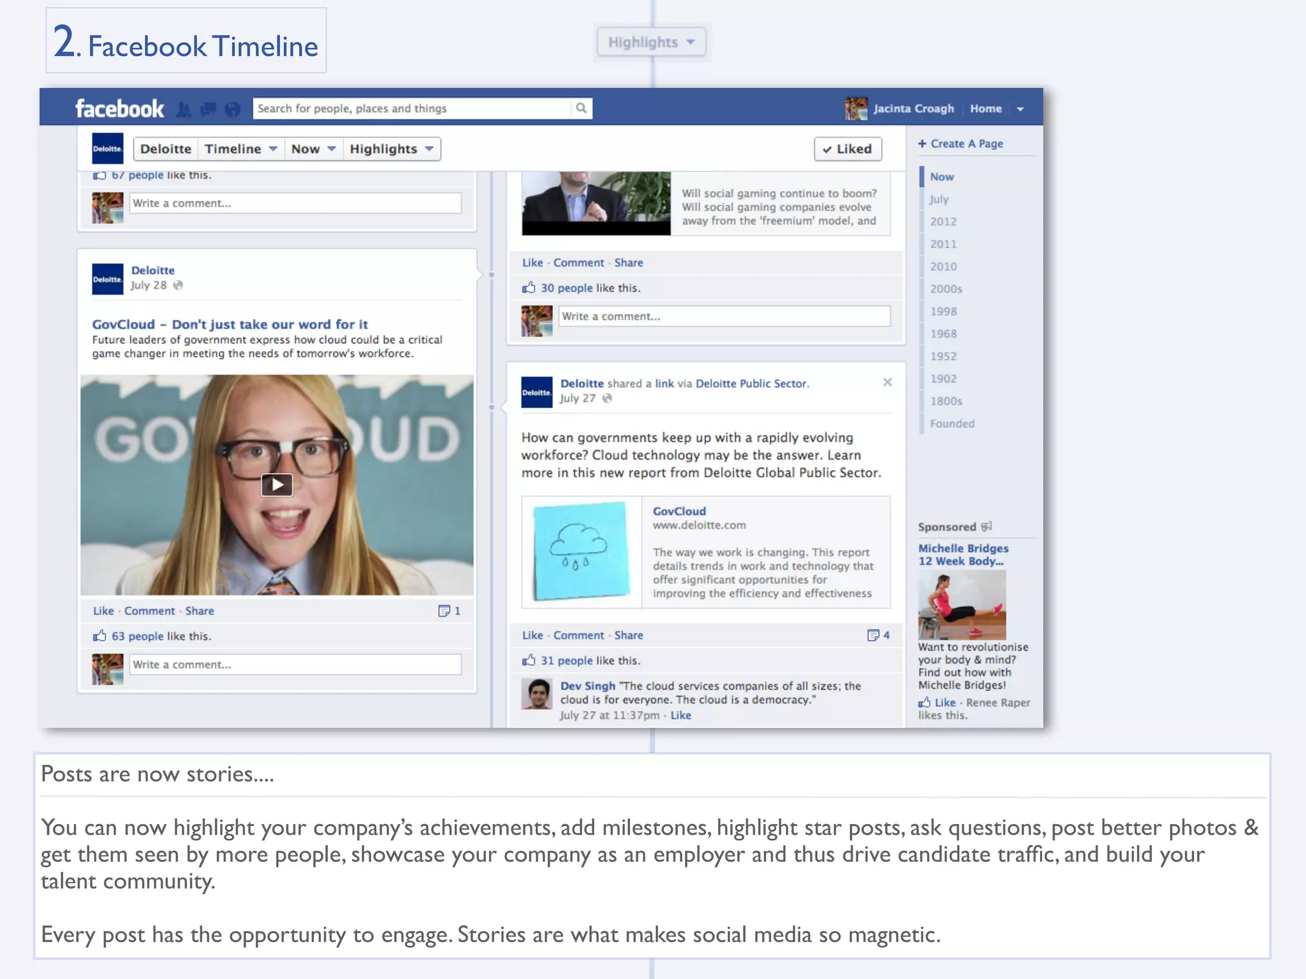Screen dimensions: 1306x979
Task: Share the GovCloud video post
Action: (x=200, y=611)
